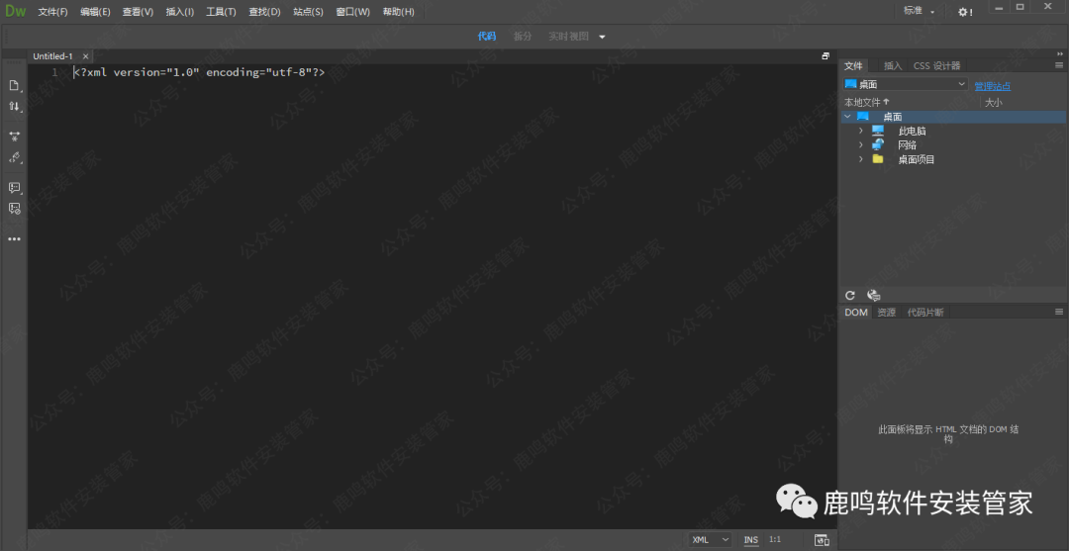Click the Open Documents icon in left toolbar
Viewport: 1069px width, 551px height.
click(14, 85)
